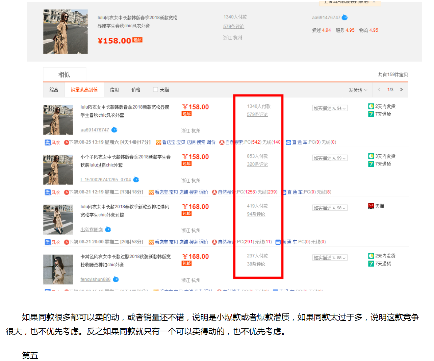This screenshot has height=361, width=434.
Task: Open the 发货地 location dropdown
Action: [358, 90]
